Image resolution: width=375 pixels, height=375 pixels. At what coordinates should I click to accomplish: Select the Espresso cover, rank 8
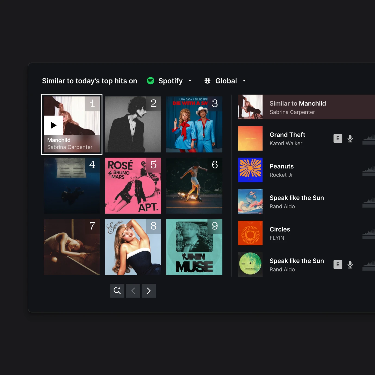pos(133,247)
